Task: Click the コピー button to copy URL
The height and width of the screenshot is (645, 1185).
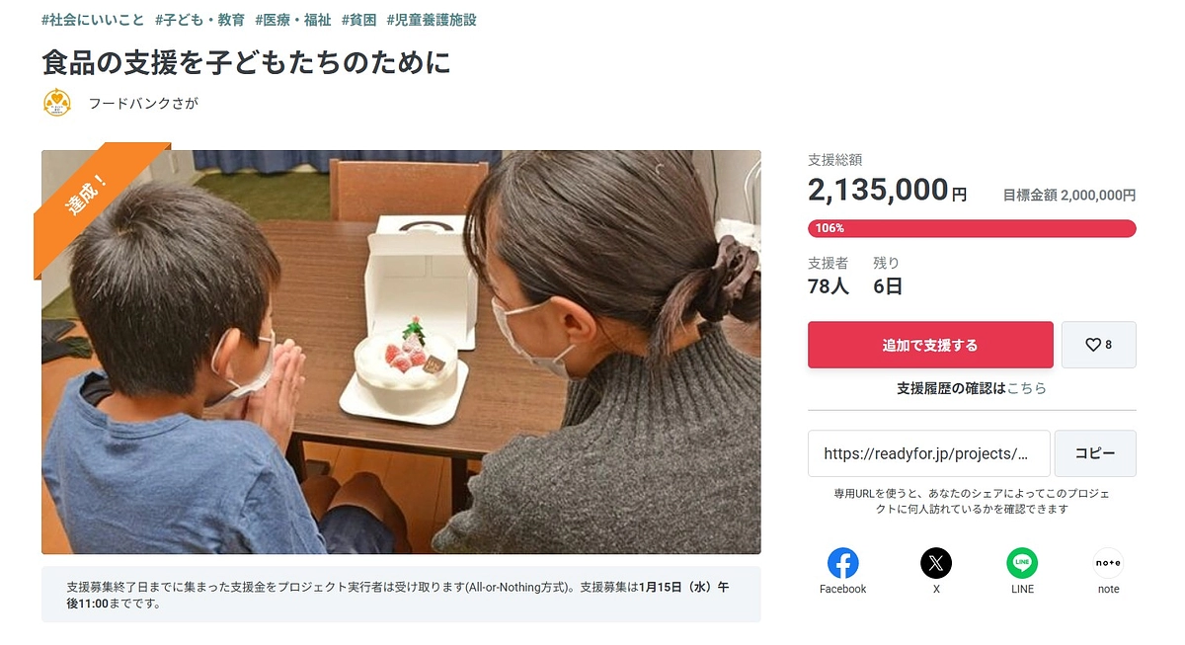Action: coord(1094,452)
